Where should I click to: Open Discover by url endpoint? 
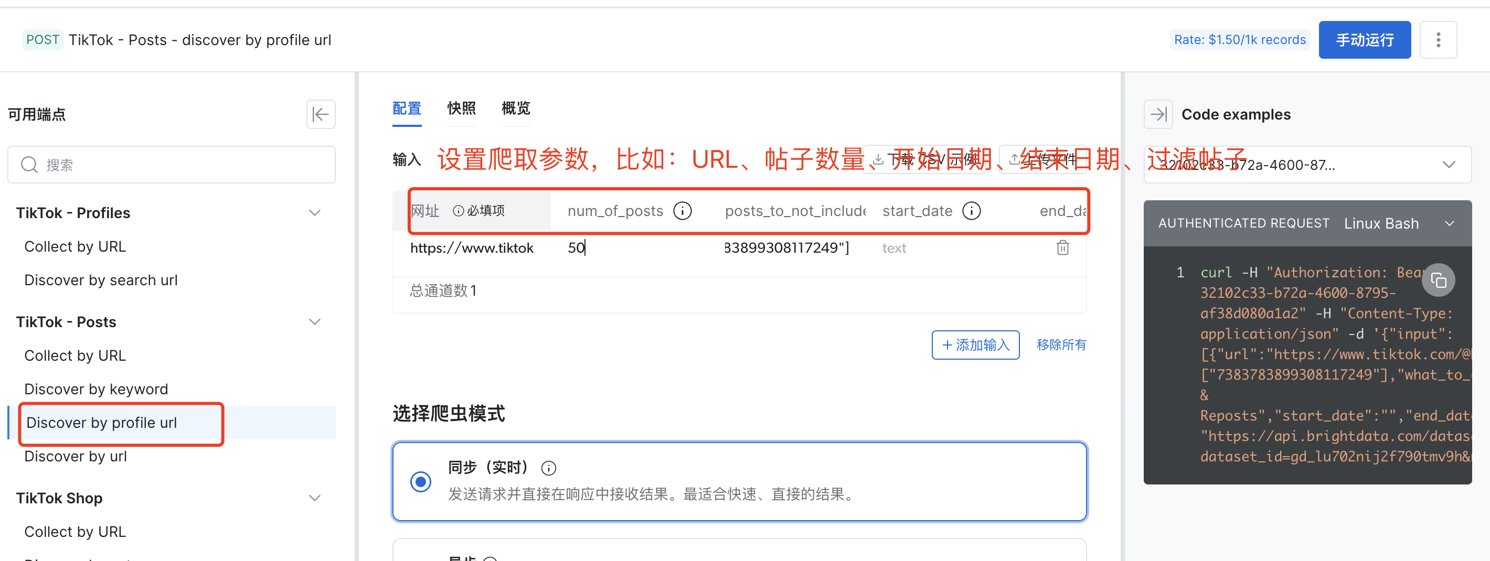pos(75,456)
